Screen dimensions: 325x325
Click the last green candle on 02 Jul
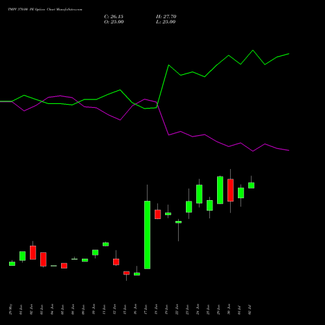[x=252, y=185]
